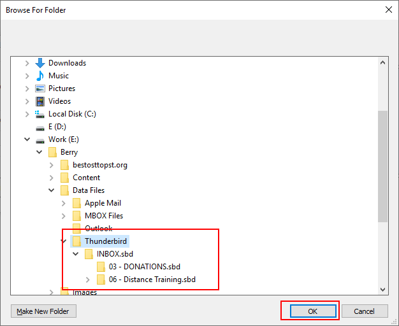Click the Apple Mail folder icon
399x326 pixels.
coord(76,203)
